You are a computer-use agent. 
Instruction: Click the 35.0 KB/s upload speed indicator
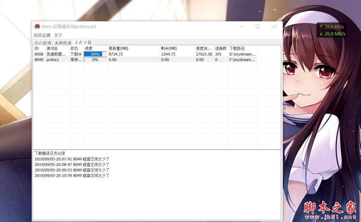click(x=332, y=27)
